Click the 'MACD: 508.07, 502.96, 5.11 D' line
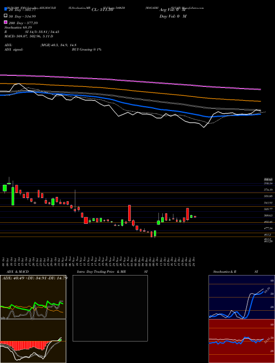 (29, 36)
